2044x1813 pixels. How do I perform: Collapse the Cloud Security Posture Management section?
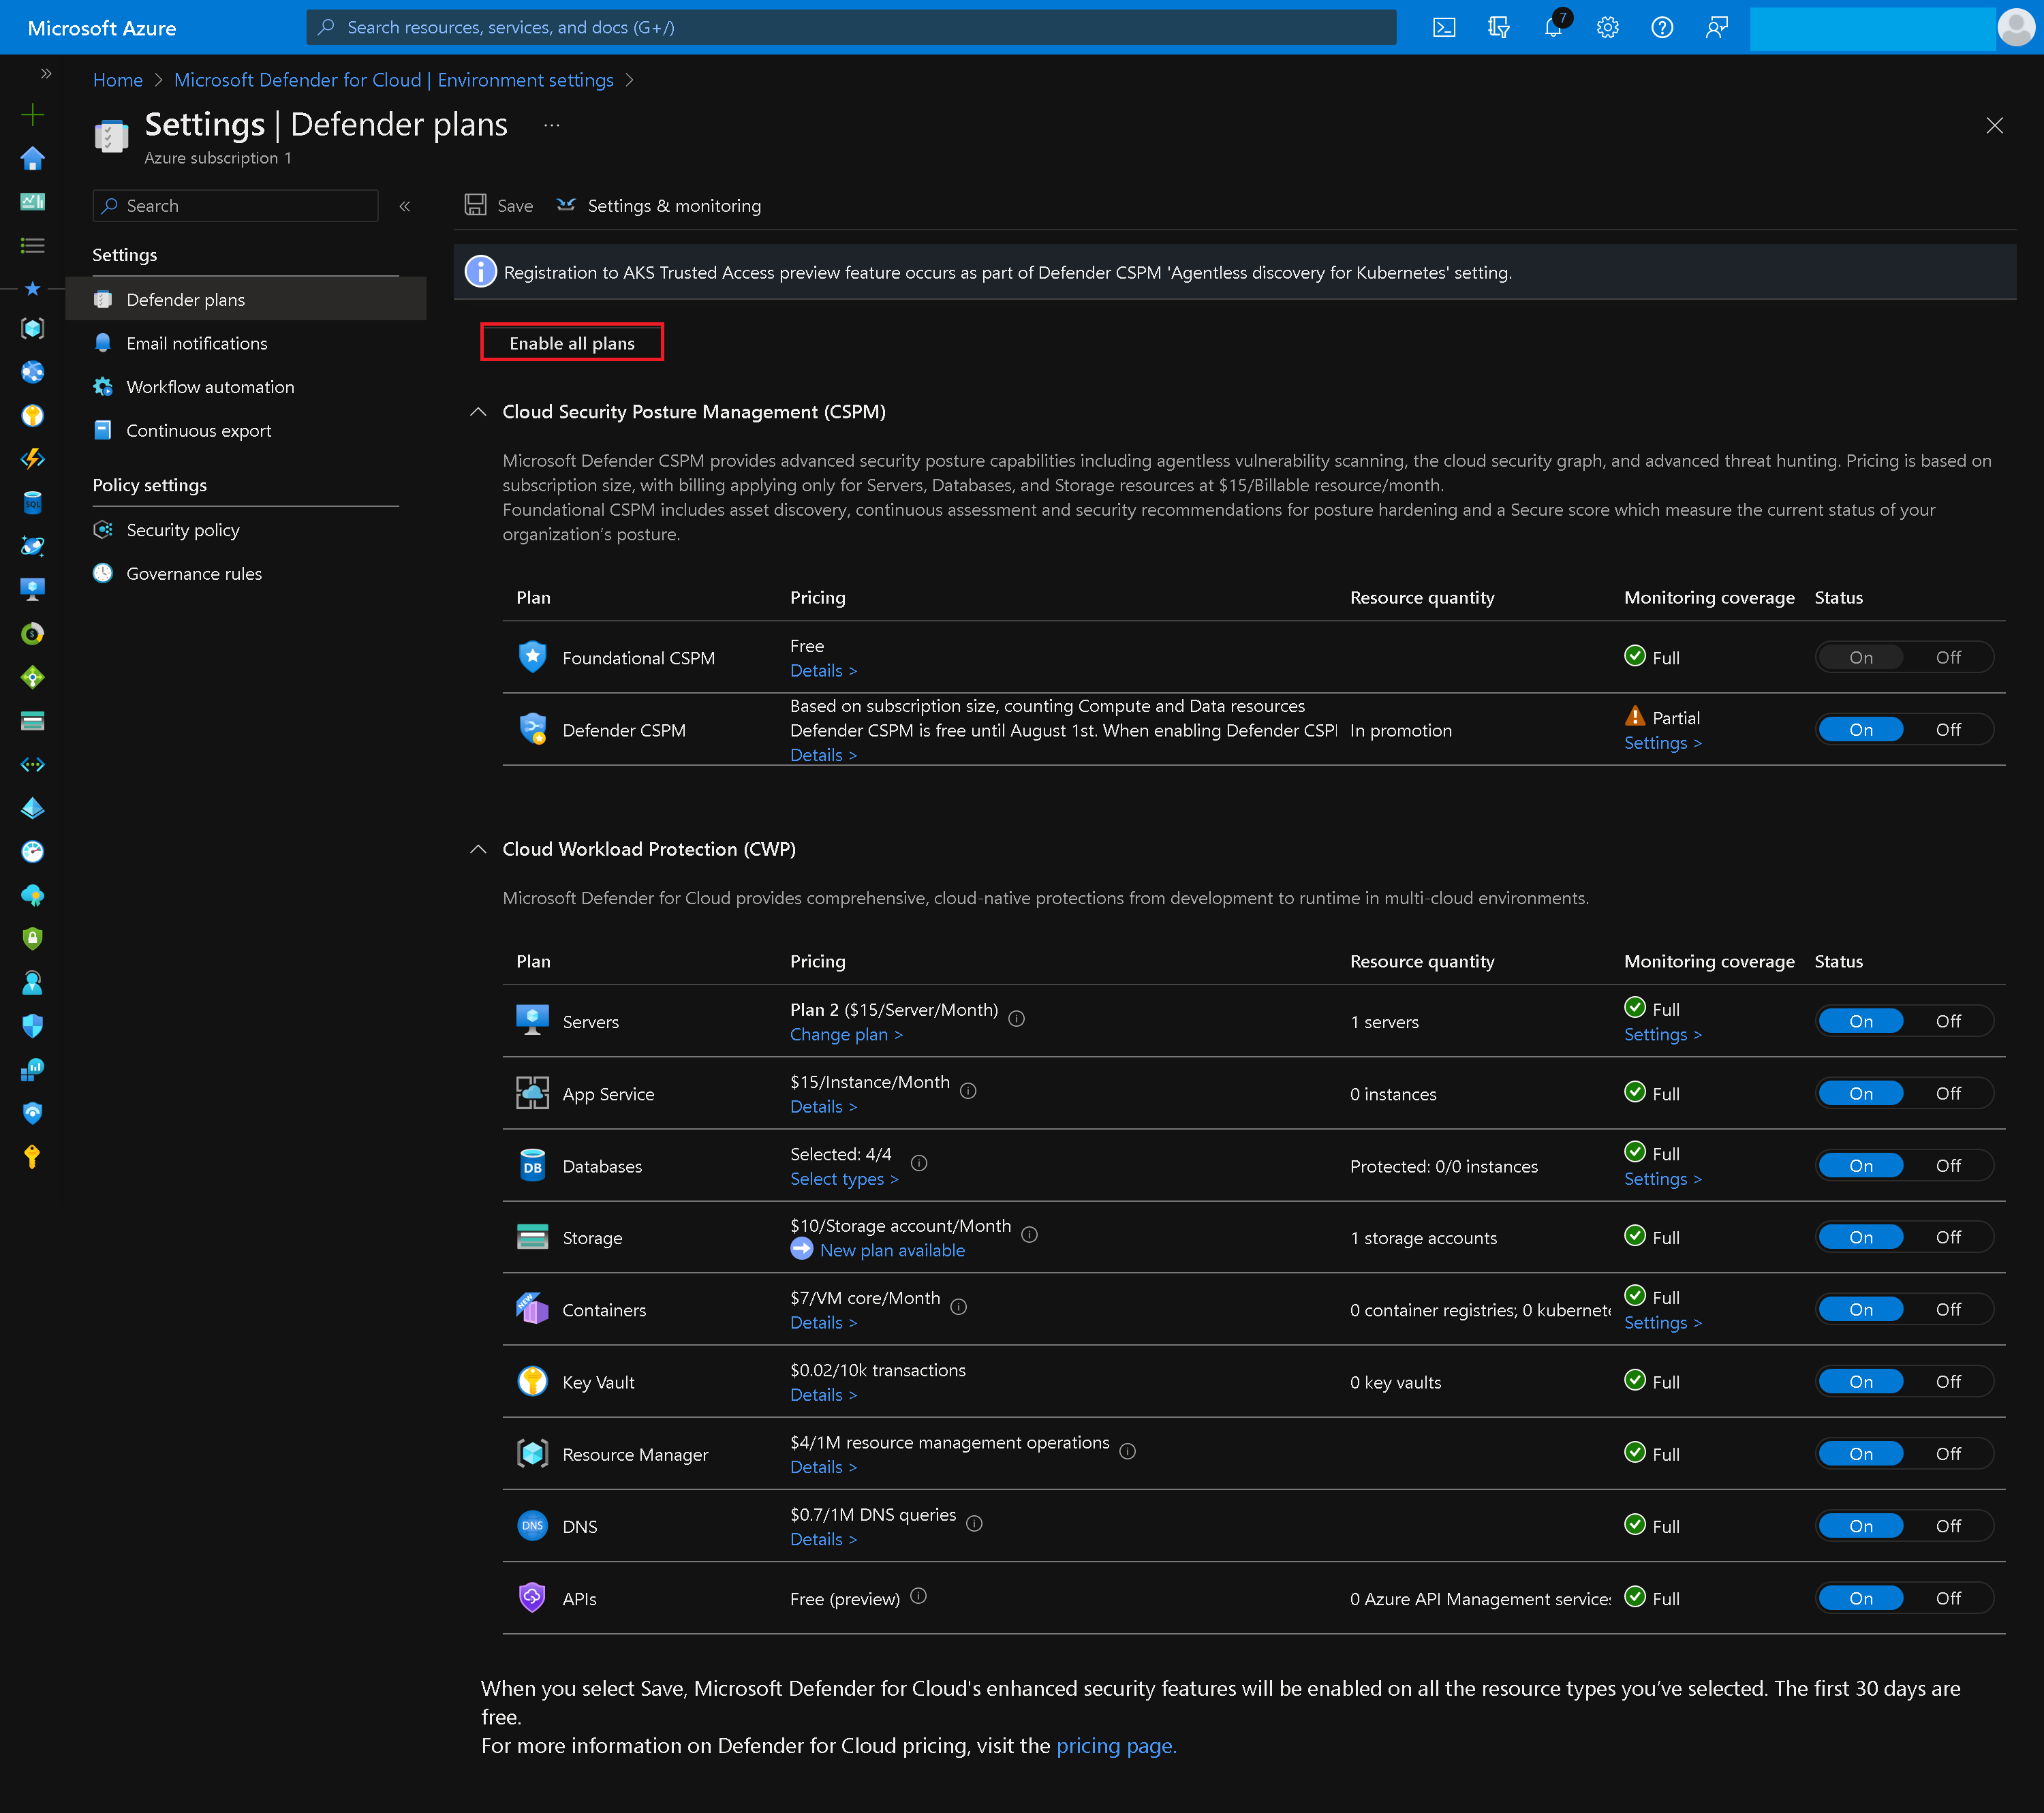(x=478, y=412)
